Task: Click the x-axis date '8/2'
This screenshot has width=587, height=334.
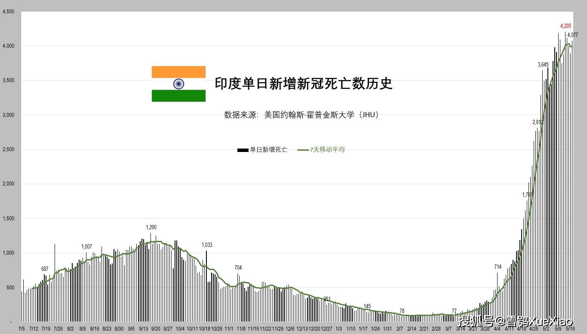Action: [x=70, y=329]
